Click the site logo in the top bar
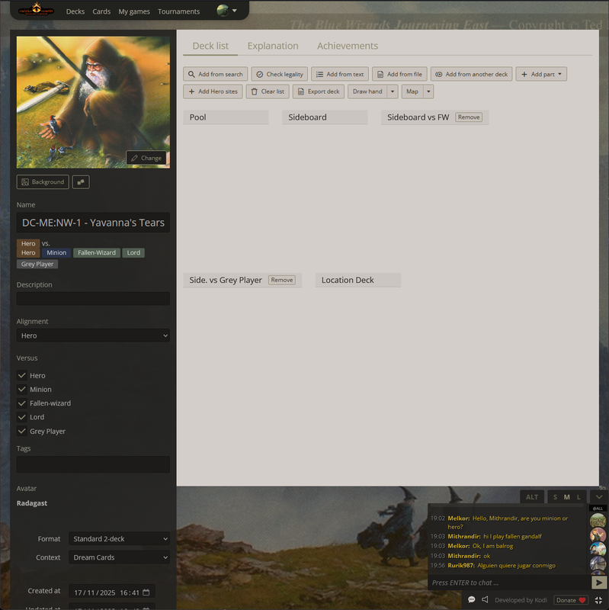 click(x=36, y=9)
